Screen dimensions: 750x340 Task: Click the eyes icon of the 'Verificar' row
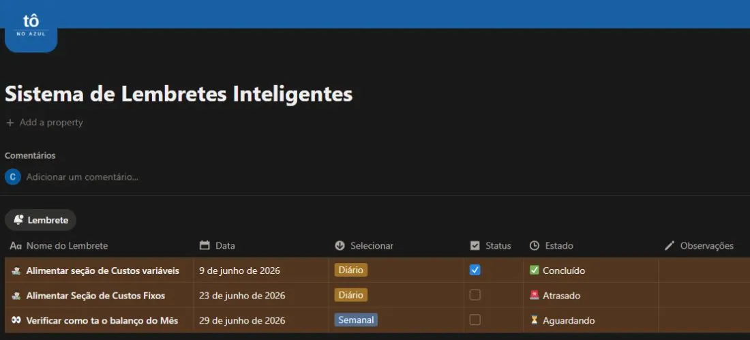click(x=16, y=320)
